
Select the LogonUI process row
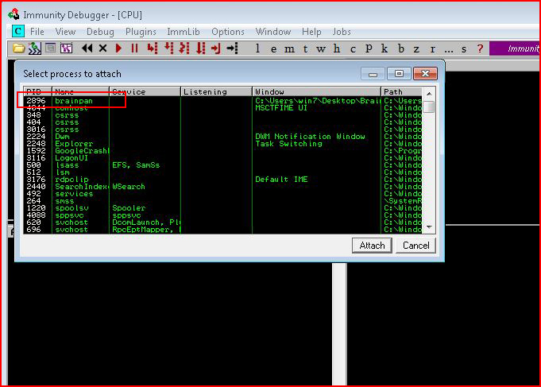pos(222,158)
